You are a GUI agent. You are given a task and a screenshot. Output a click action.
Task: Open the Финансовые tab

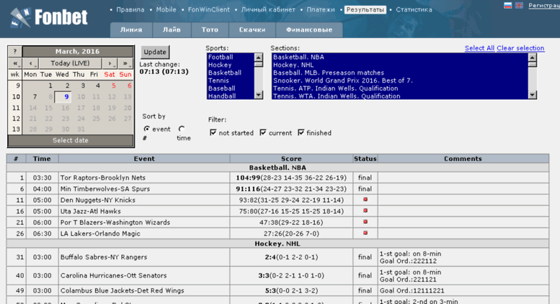[309, 30]
